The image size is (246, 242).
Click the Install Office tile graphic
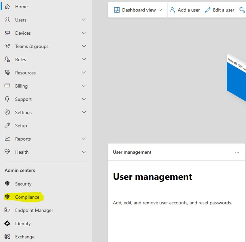click(237, 79)
